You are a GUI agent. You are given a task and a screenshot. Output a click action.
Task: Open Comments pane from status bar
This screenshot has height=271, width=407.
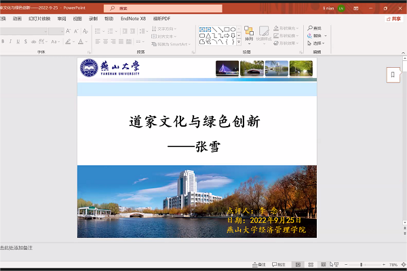click(x=278, y=264)
